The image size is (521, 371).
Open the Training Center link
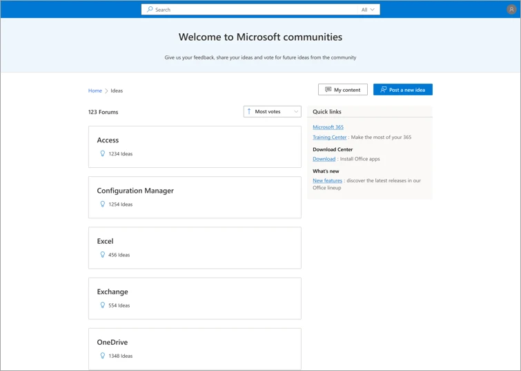[x=330, y=137]
